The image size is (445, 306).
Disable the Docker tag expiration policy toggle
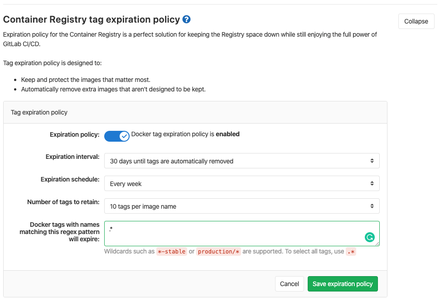tap(116, 136)
